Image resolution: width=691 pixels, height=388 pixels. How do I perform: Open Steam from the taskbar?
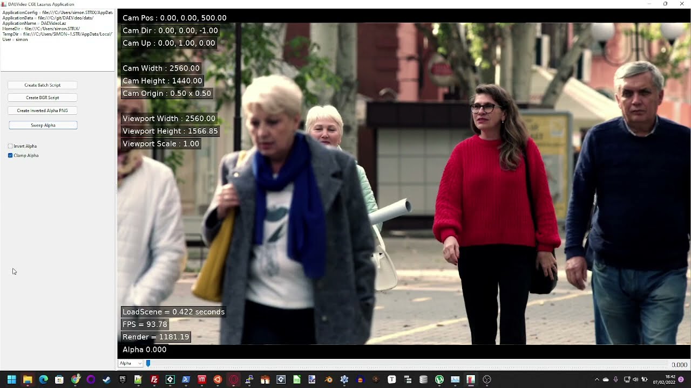(106, 379)
